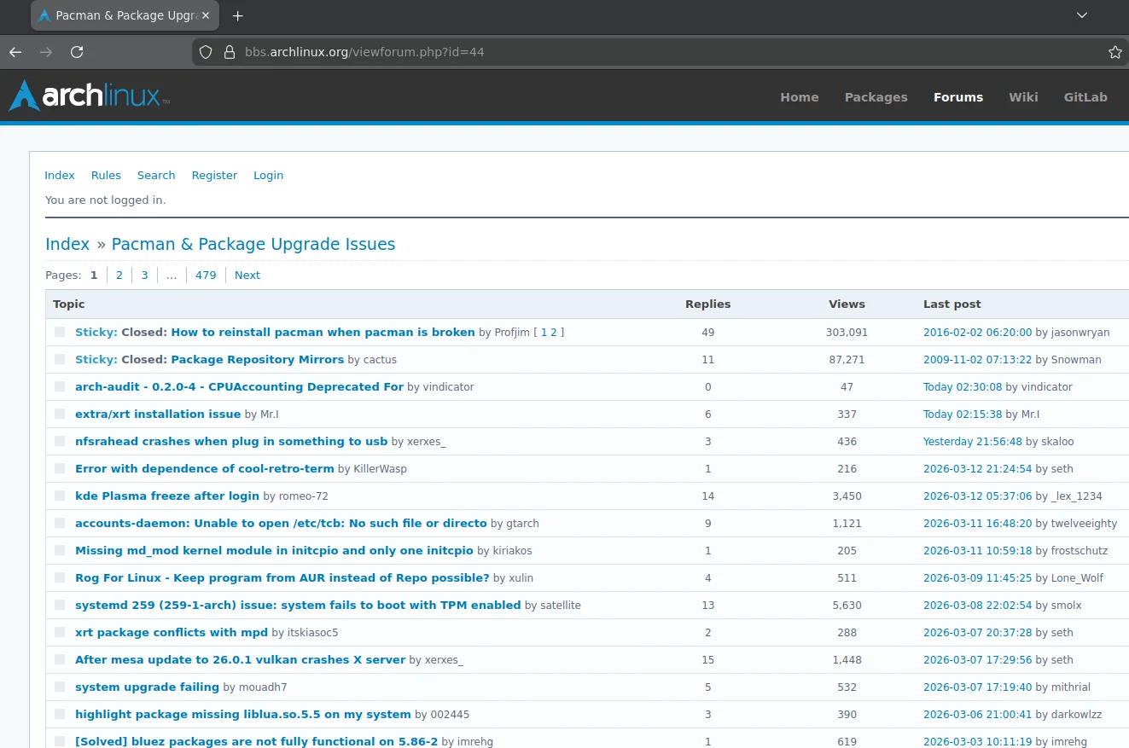Click the Arch Linux logo

coord(89,96)
